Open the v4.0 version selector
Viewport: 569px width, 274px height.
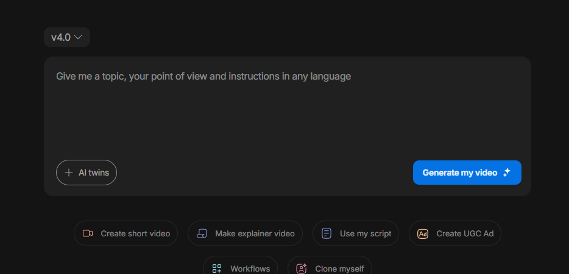(x=66, y=38)
